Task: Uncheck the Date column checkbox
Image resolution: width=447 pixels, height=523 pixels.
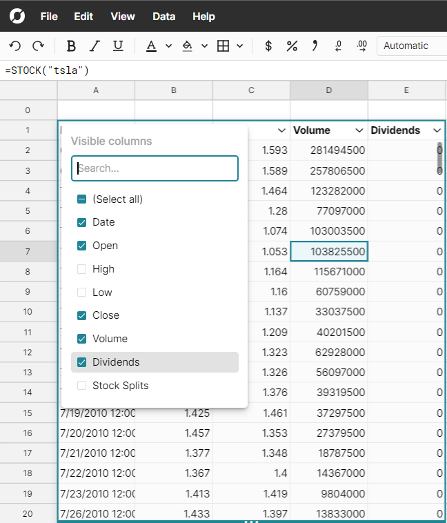Action: point(82,222)
